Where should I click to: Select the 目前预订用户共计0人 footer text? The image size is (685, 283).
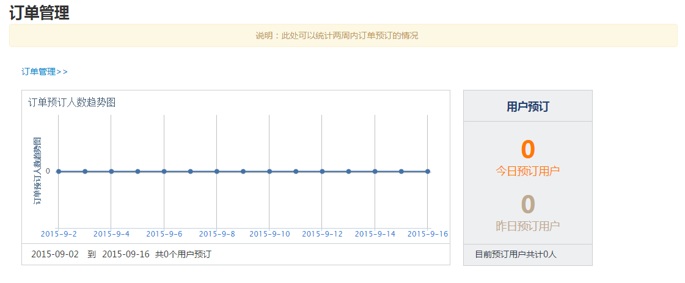[x=516, y=254]
